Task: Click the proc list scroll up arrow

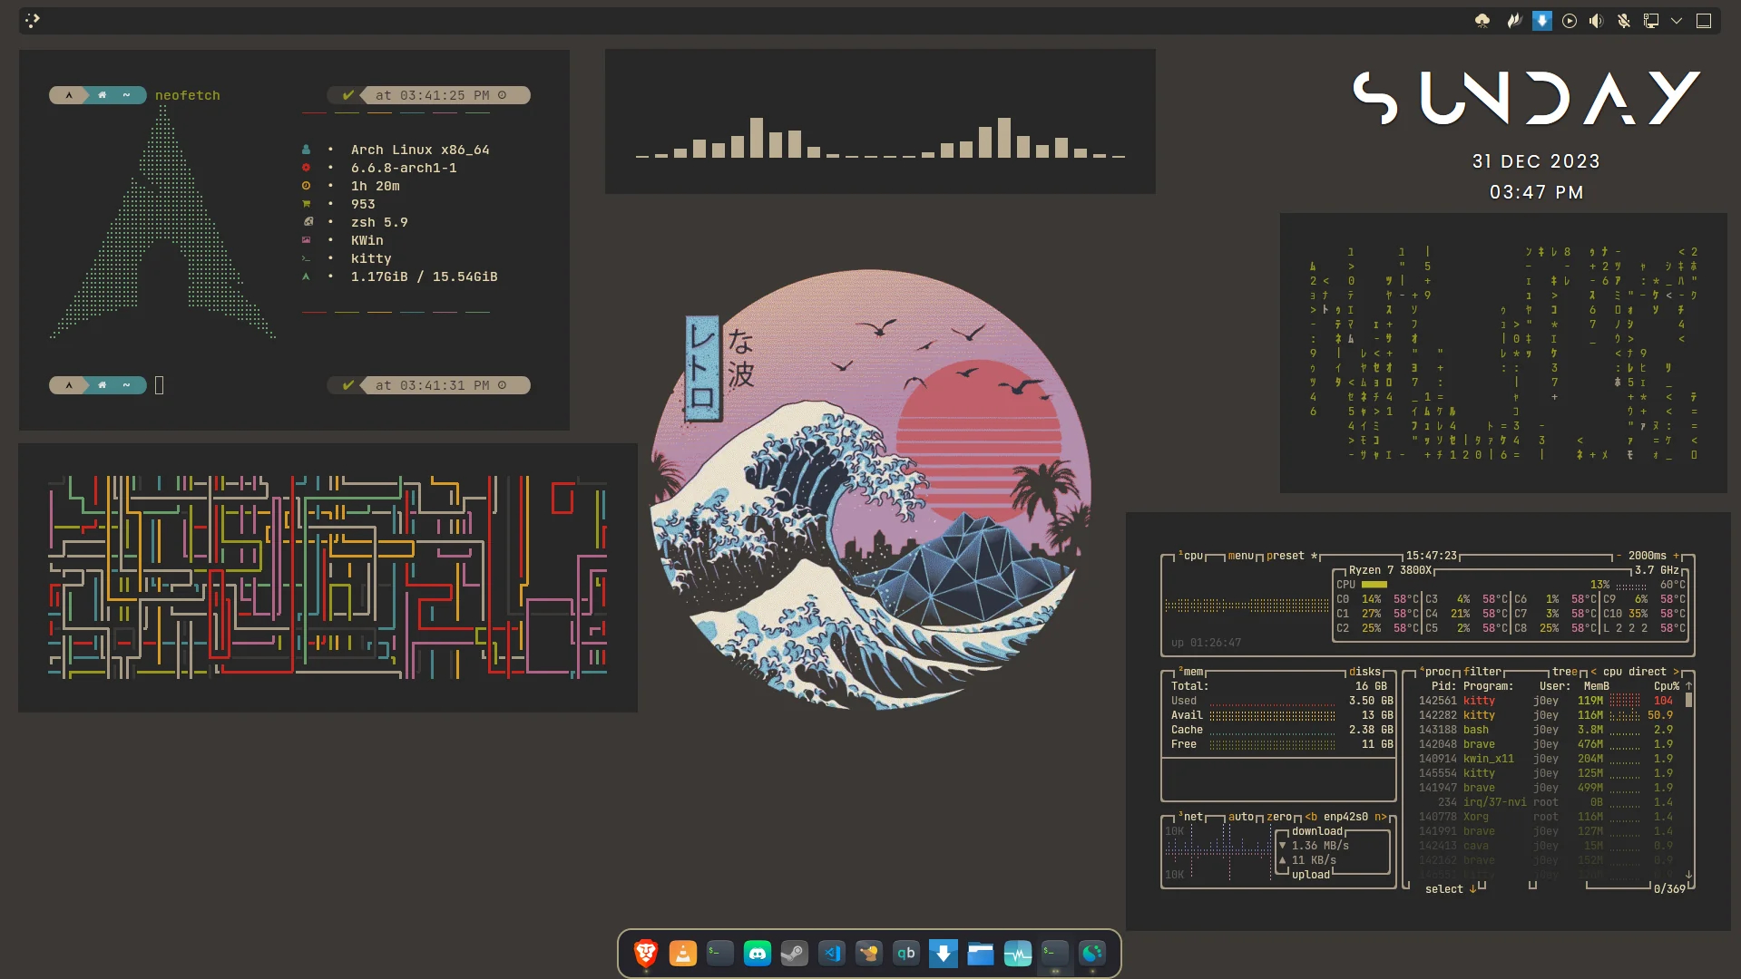Action: coord(1688,686)
